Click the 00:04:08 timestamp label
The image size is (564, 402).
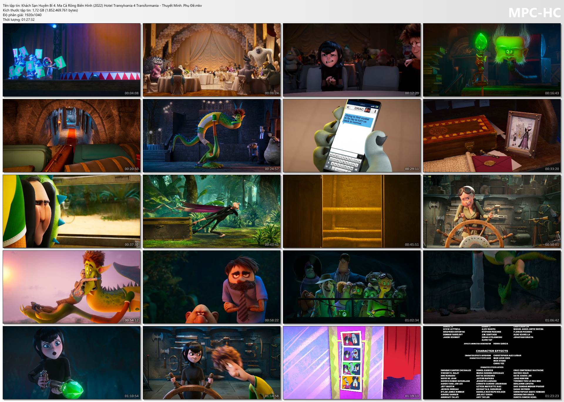click(131, 93)
